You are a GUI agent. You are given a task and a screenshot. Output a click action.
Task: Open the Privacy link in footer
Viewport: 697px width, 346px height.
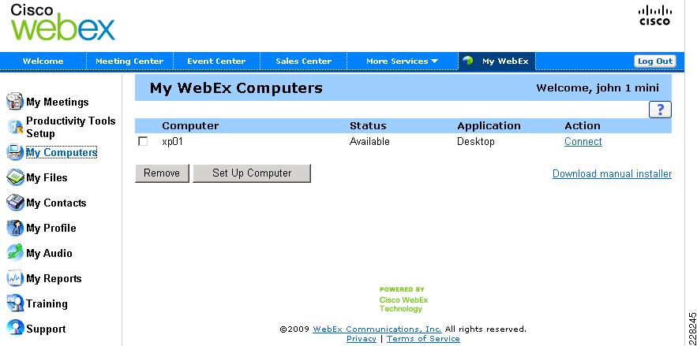tap(361, 338)
